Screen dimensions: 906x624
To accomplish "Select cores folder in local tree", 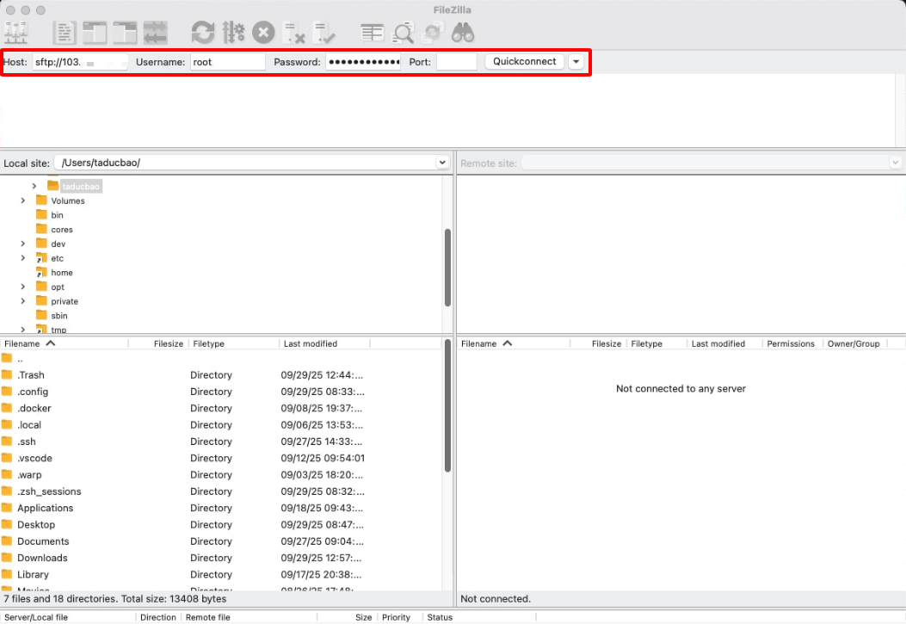I will click(x=61, y=230).
